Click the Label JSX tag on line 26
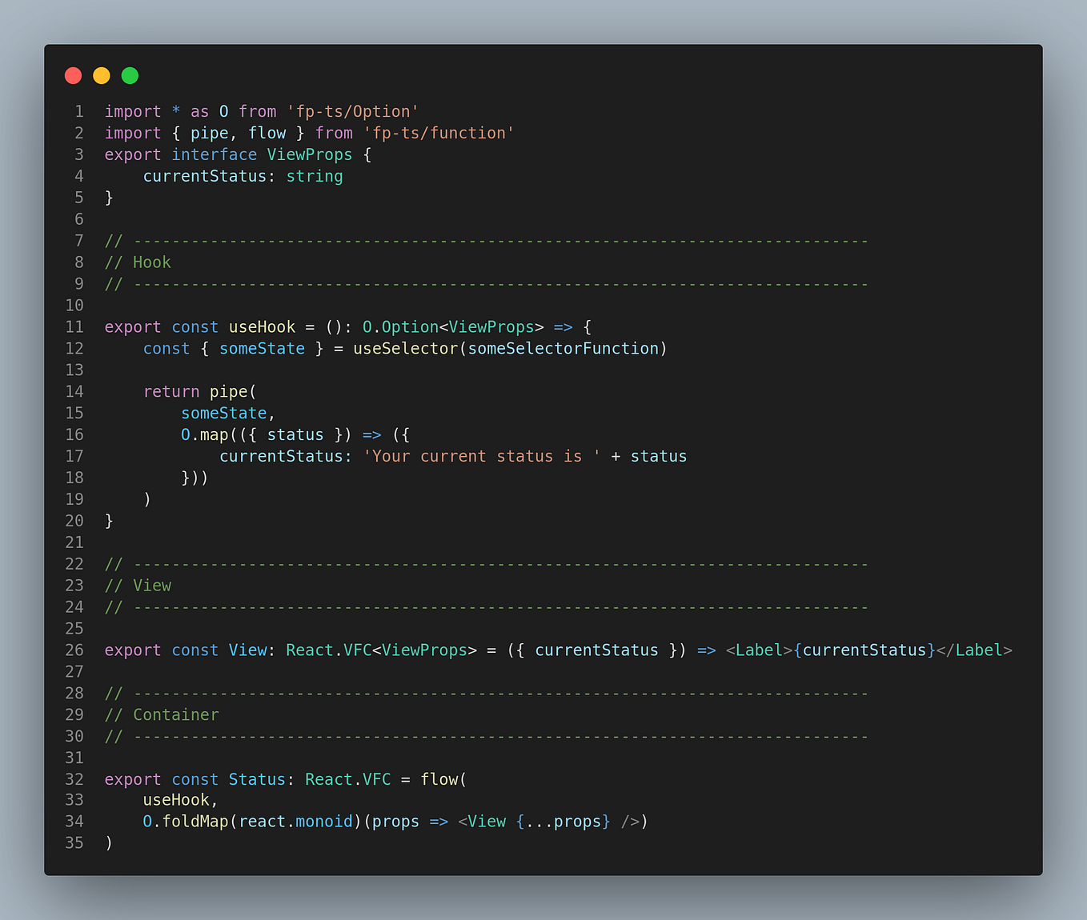1087x920 pixels. pos(757,650)
